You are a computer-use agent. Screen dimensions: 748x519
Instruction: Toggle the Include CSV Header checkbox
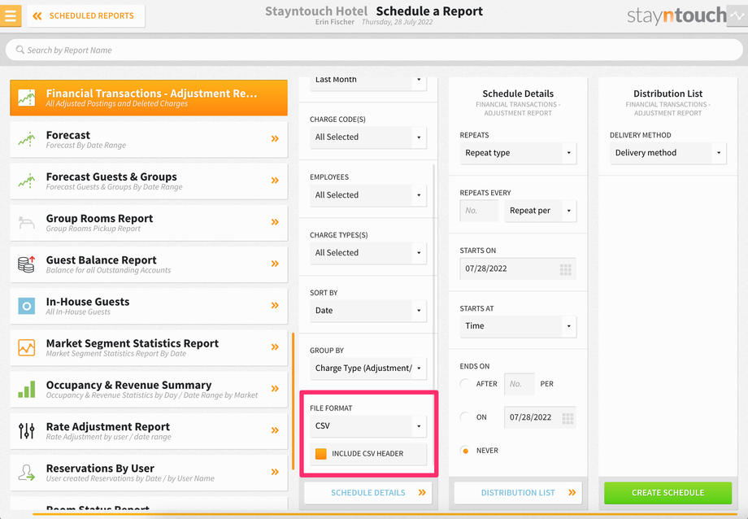(x=321, y=454)
